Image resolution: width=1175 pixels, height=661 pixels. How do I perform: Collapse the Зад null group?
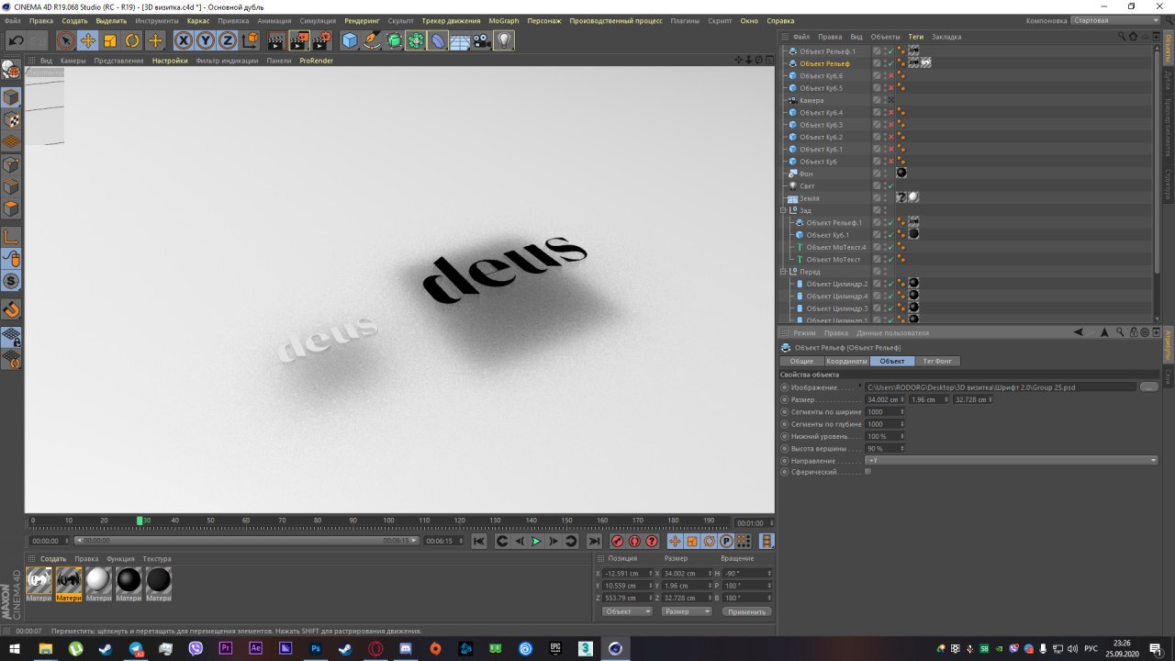(784, 210)
